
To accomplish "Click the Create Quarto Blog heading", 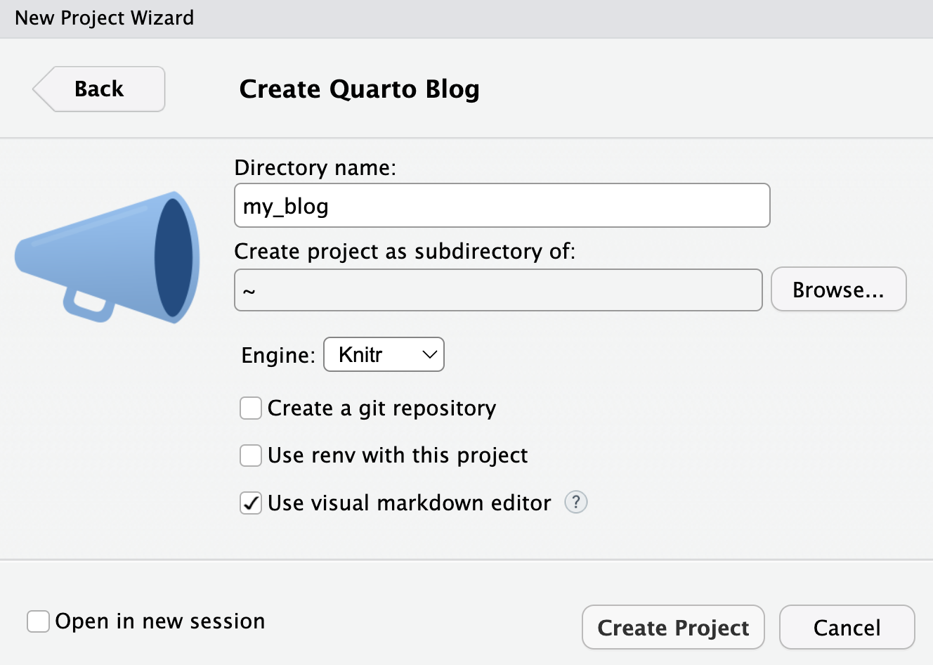I will click(359, 89).
